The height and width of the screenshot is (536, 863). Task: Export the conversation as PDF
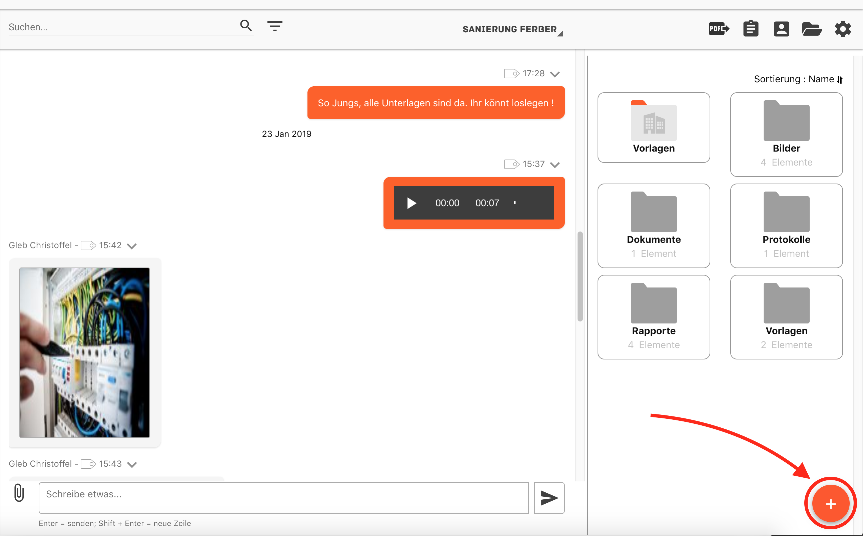coord(719,29)
